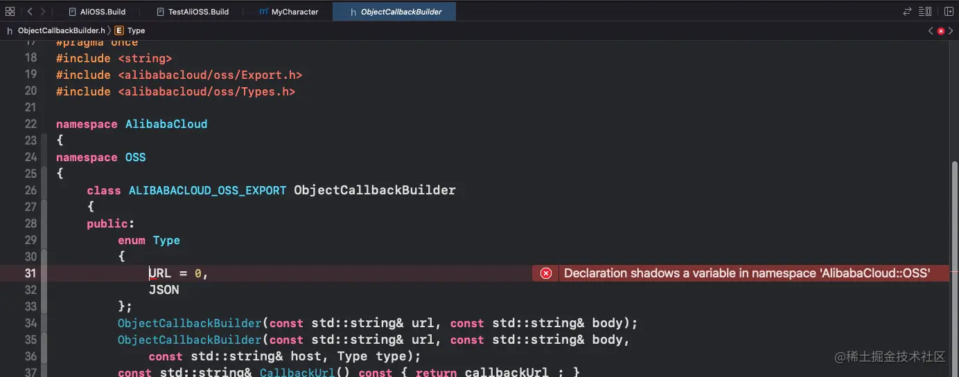
Task: Click the AlibabaCloud namespace name
Action: click(x=166, y=124)
